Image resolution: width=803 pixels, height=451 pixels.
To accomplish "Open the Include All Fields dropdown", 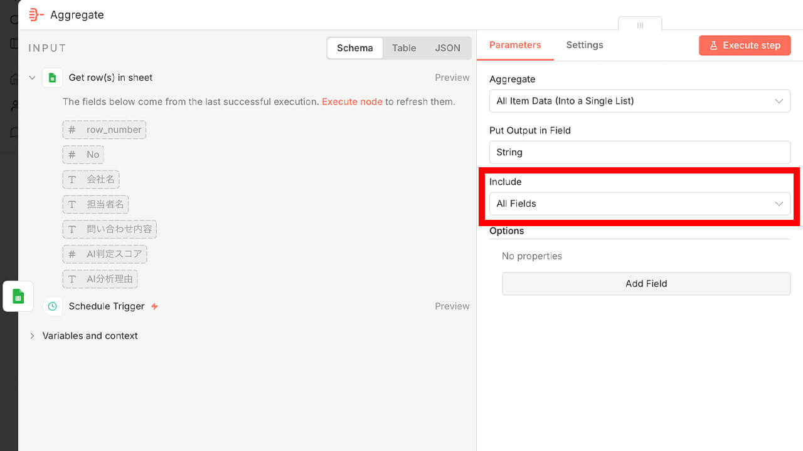I will [639, 204].
